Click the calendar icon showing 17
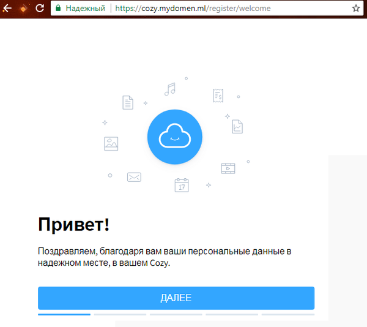Viewport: 367px width, 327px height. (182, 186)
